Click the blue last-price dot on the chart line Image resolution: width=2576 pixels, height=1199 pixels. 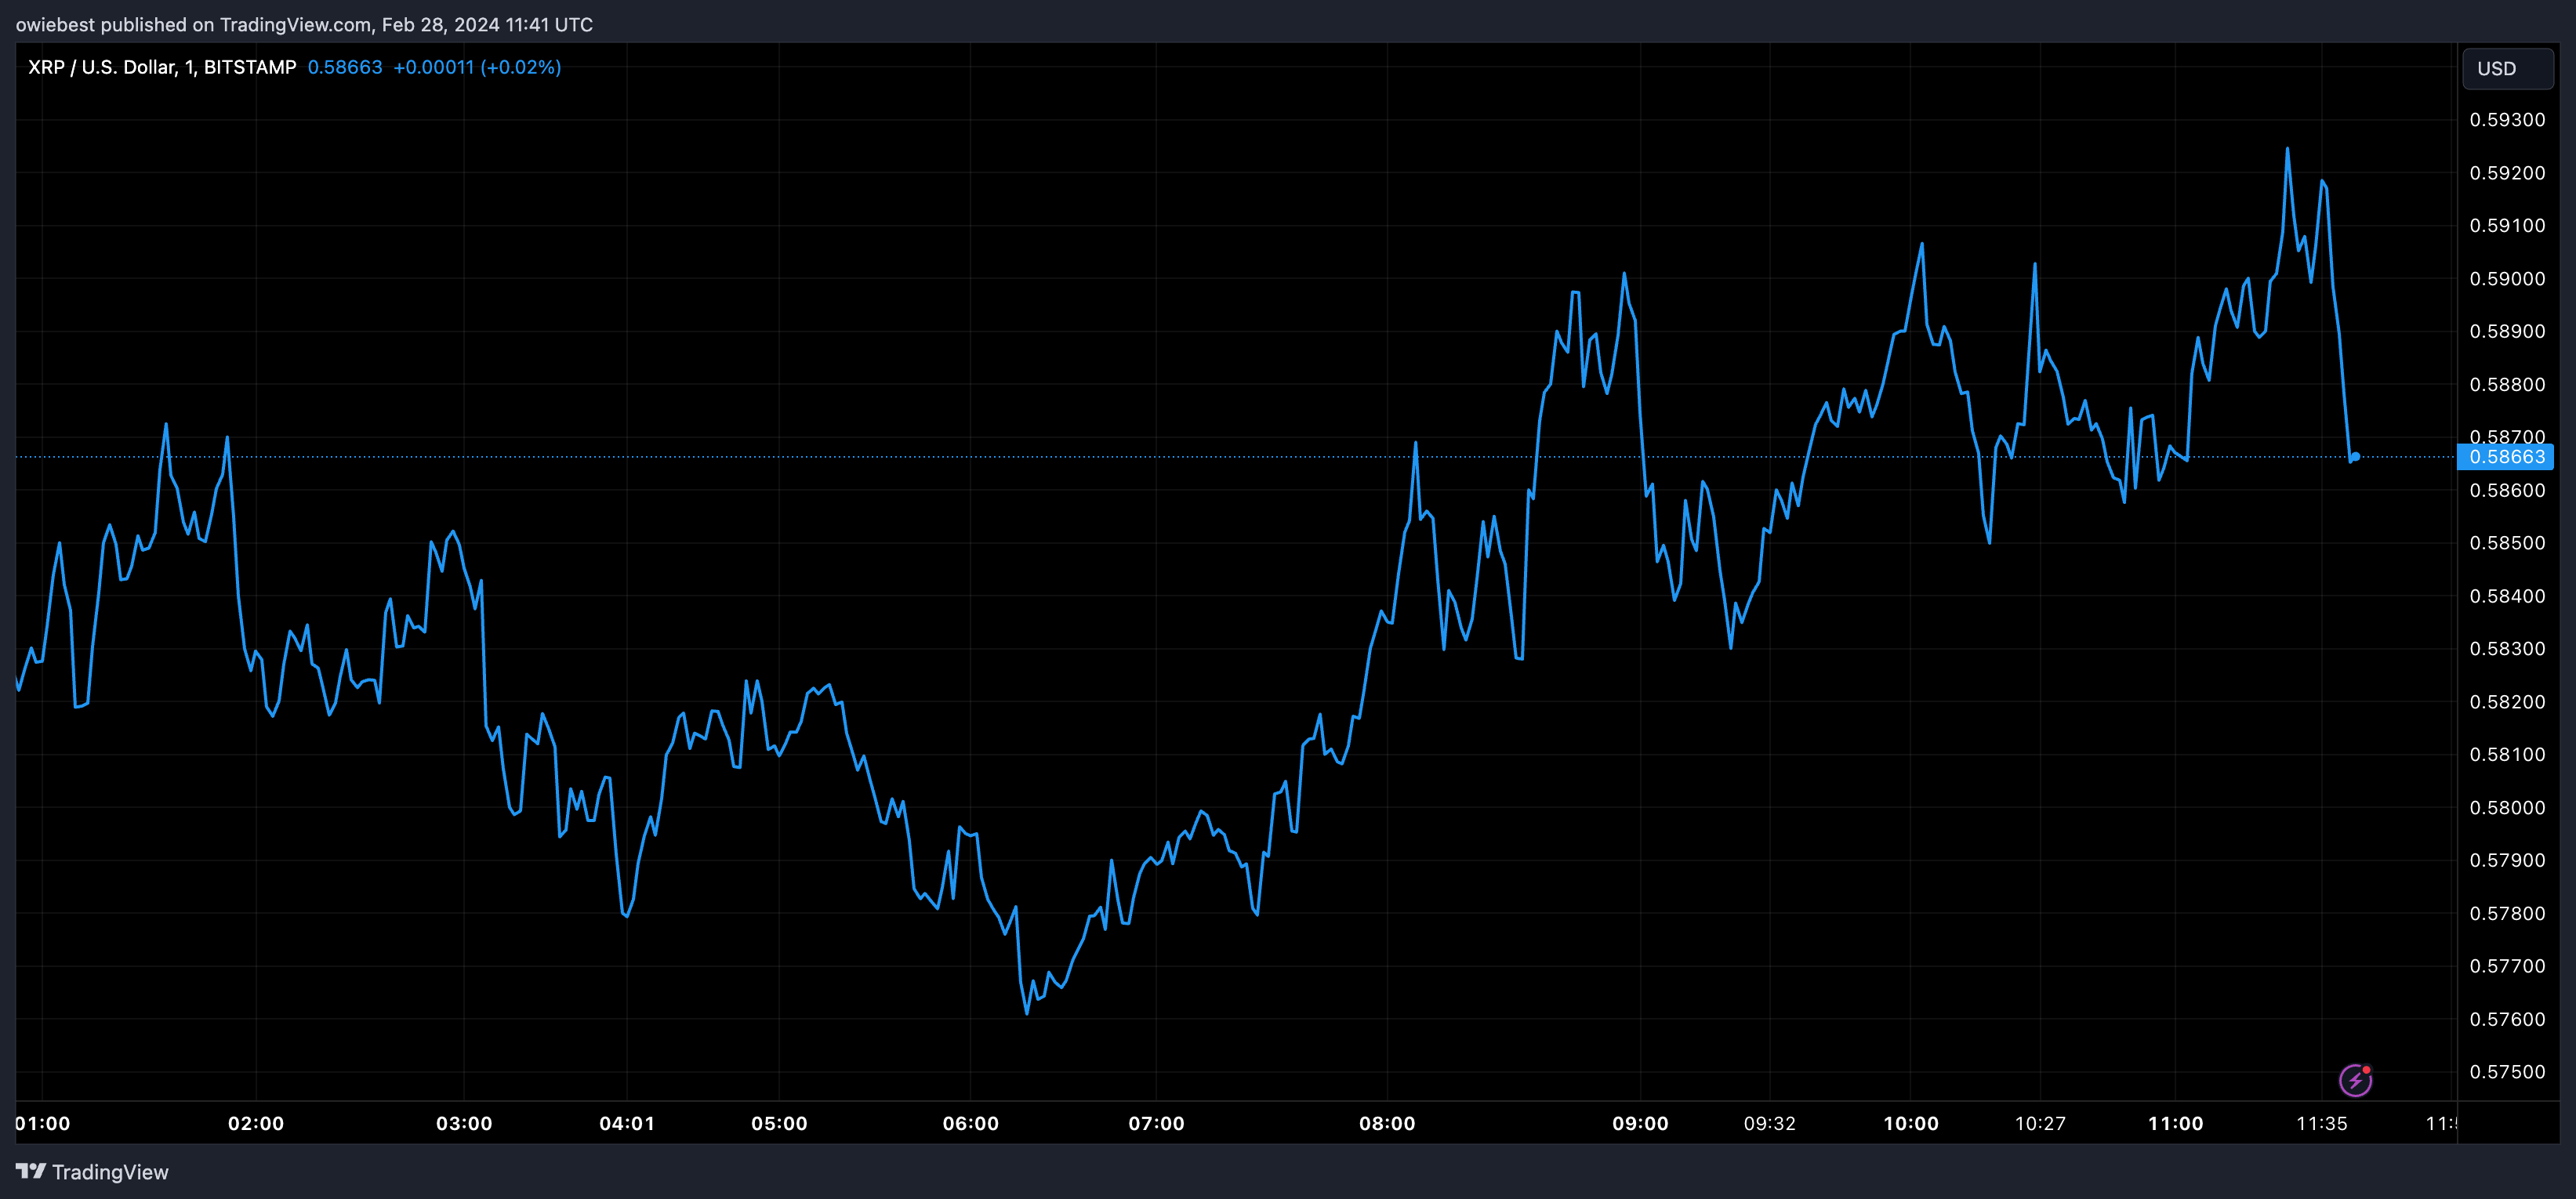coord(2355,457)
